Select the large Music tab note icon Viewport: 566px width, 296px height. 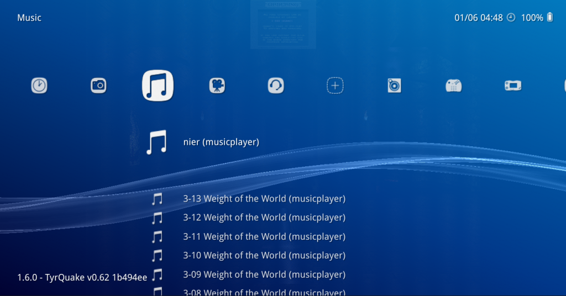[158, 86]
